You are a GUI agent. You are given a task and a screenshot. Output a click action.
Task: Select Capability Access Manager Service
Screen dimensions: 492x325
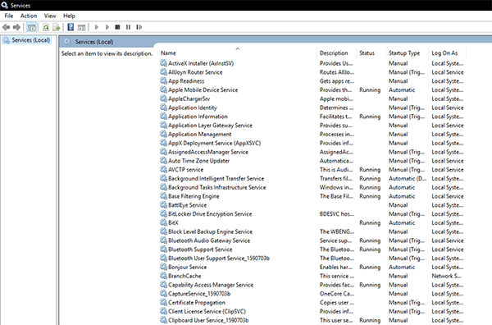(211, 285)
